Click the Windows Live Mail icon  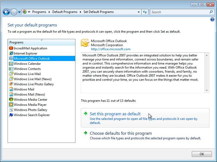point(11,74)
